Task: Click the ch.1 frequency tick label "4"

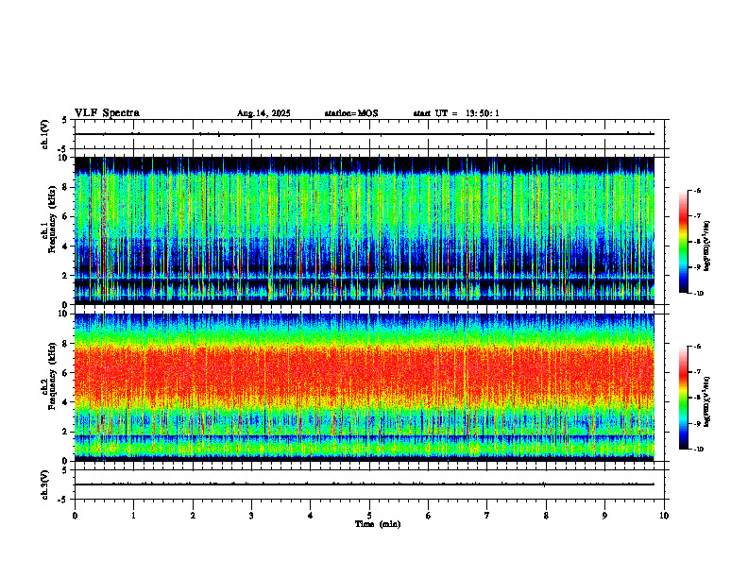Action: [66, 246]
